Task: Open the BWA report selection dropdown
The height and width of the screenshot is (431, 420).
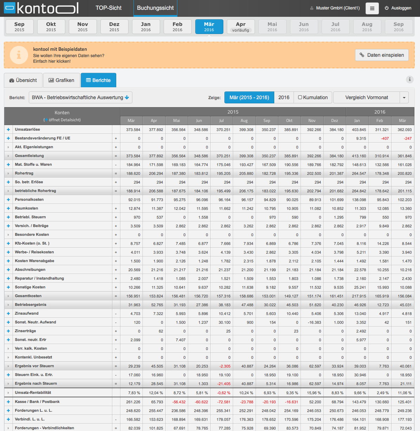Action: pos(80,97)
